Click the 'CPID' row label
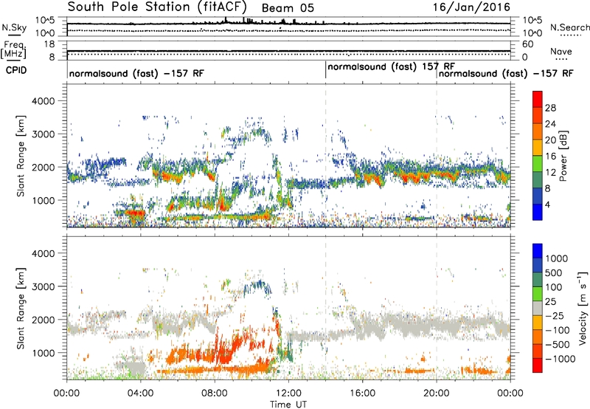This screenshot has height=409, width=590. 16,70
